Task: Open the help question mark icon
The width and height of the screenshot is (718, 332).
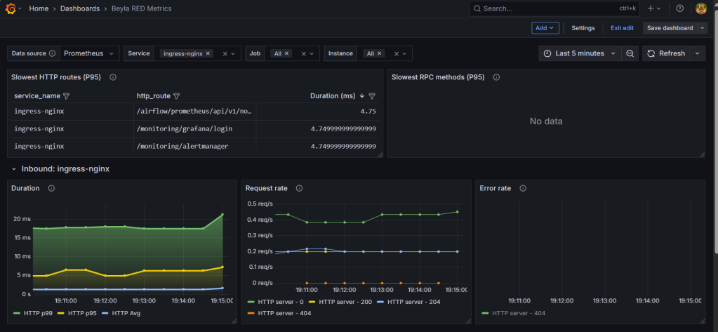Action: tap(679, 8)
